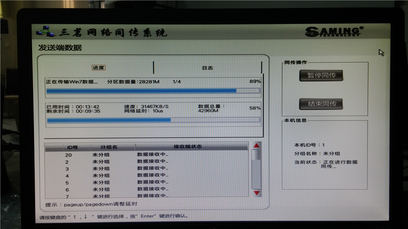Screen dimensions: 408x229
Task: Click the 58% total progress bar
Action: 153,120
